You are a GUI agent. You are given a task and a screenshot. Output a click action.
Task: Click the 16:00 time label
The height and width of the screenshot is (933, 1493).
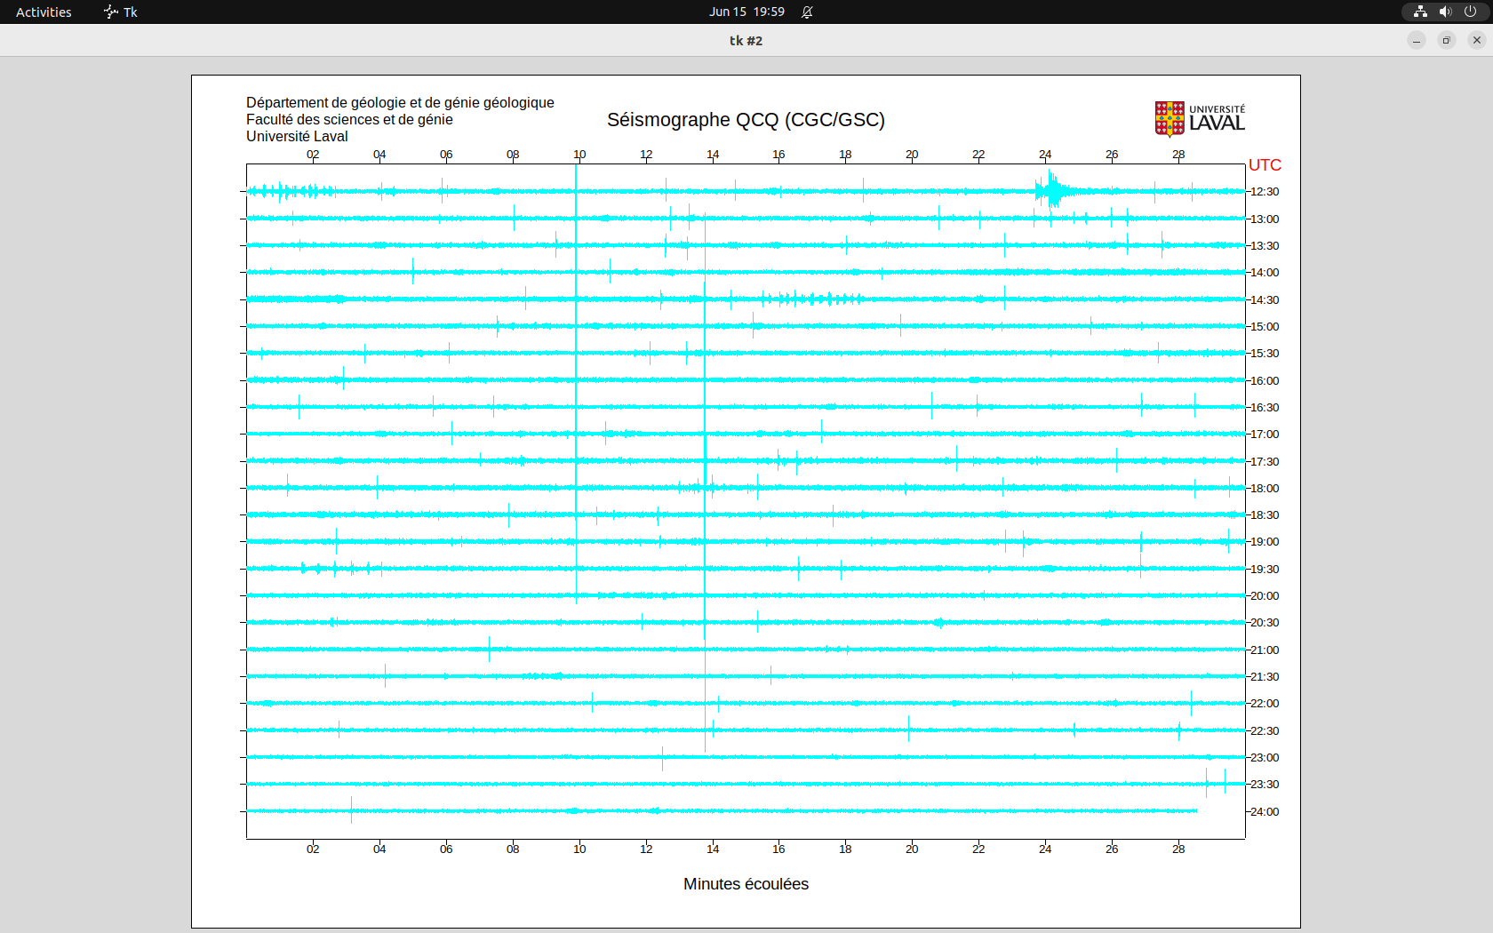tap(1265, 381)
